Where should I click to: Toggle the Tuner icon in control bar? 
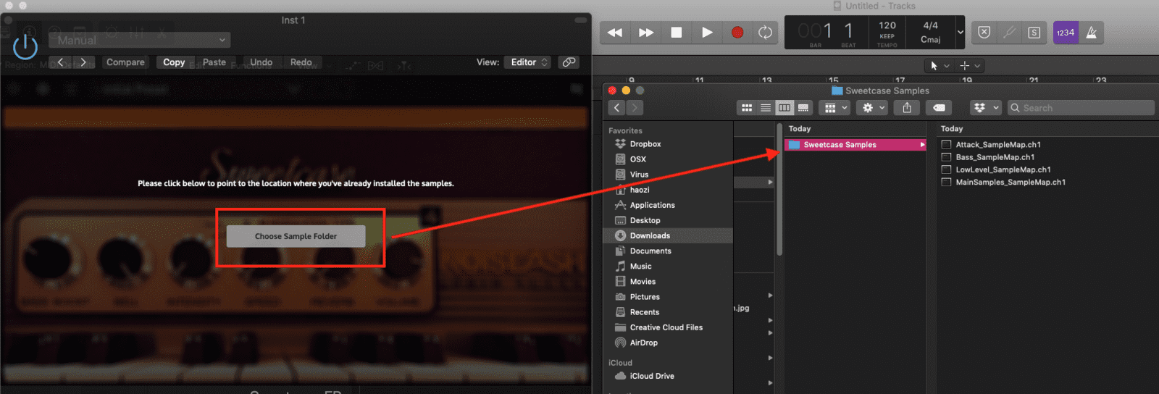click(x=1009, y=33)
